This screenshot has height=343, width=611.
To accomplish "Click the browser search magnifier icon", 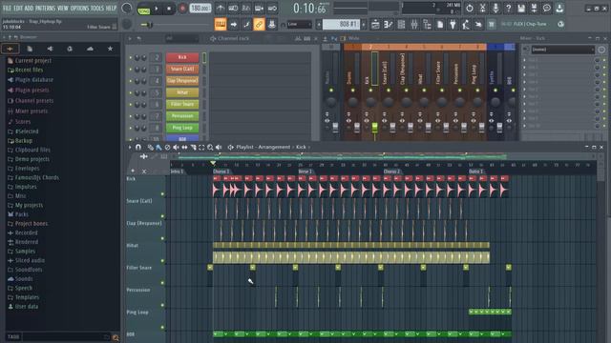I will point(116,337).
